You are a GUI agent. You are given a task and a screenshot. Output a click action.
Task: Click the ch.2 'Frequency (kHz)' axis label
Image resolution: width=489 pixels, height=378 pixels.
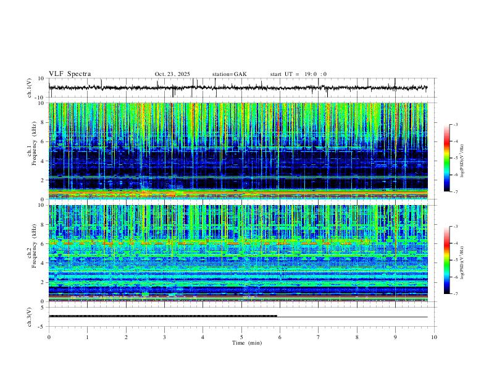click(x=34, y=245)
